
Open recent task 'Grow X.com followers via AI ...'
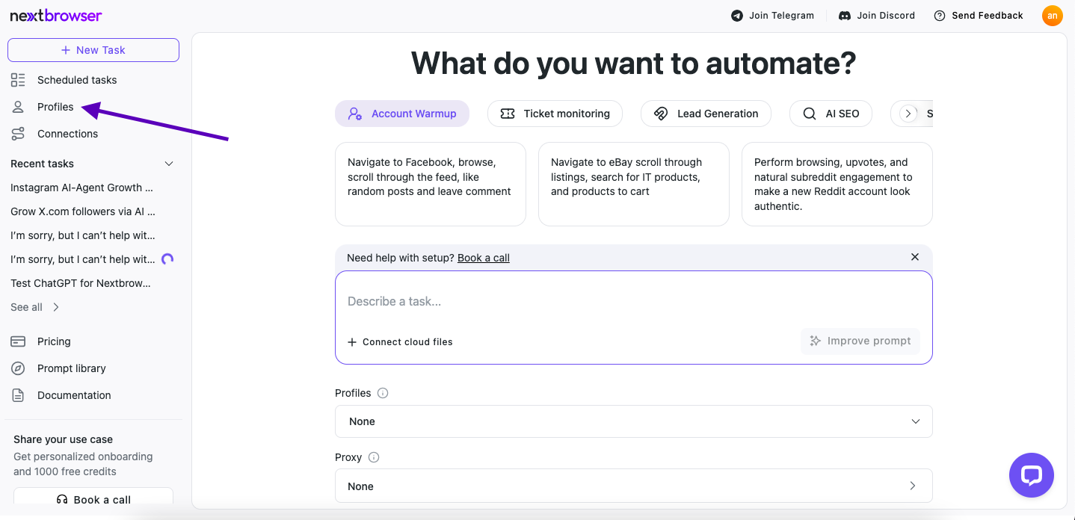[82, 211]
